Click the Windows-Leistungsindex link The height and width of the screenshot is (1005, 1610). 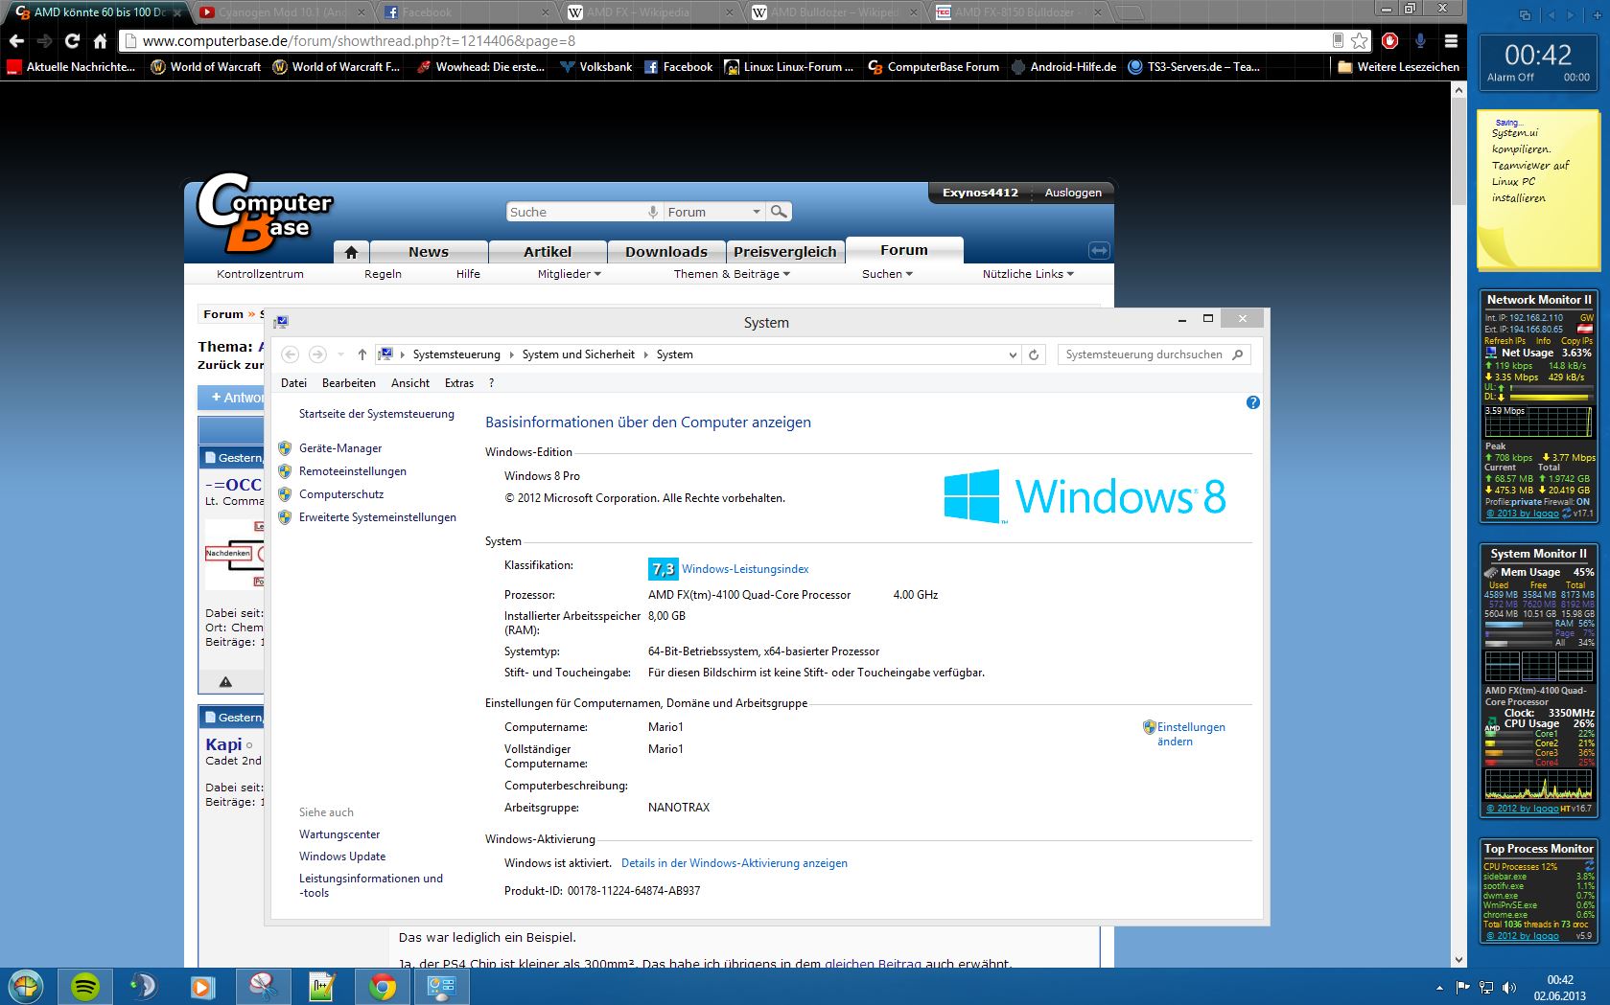point(745,569)
